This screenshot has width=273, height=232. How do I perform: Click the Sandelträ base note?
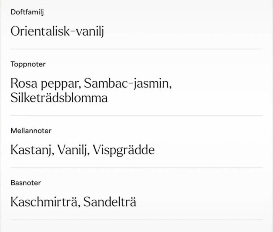pyautogui.click(x=110, y=202)
